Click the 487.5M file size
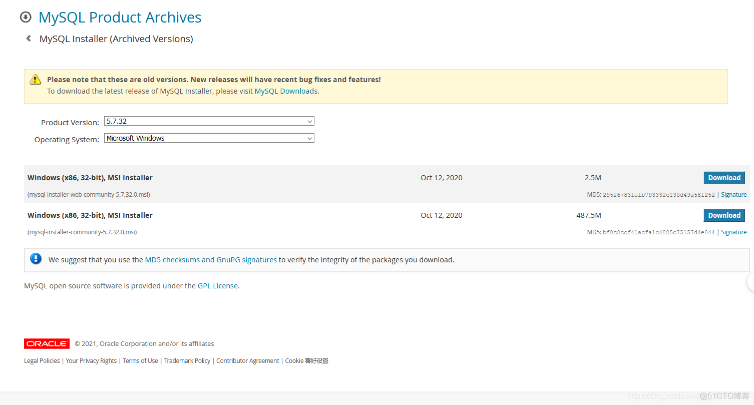Image resolution: width=754 pixels, height=405 pixels. [x=589, y=215]
